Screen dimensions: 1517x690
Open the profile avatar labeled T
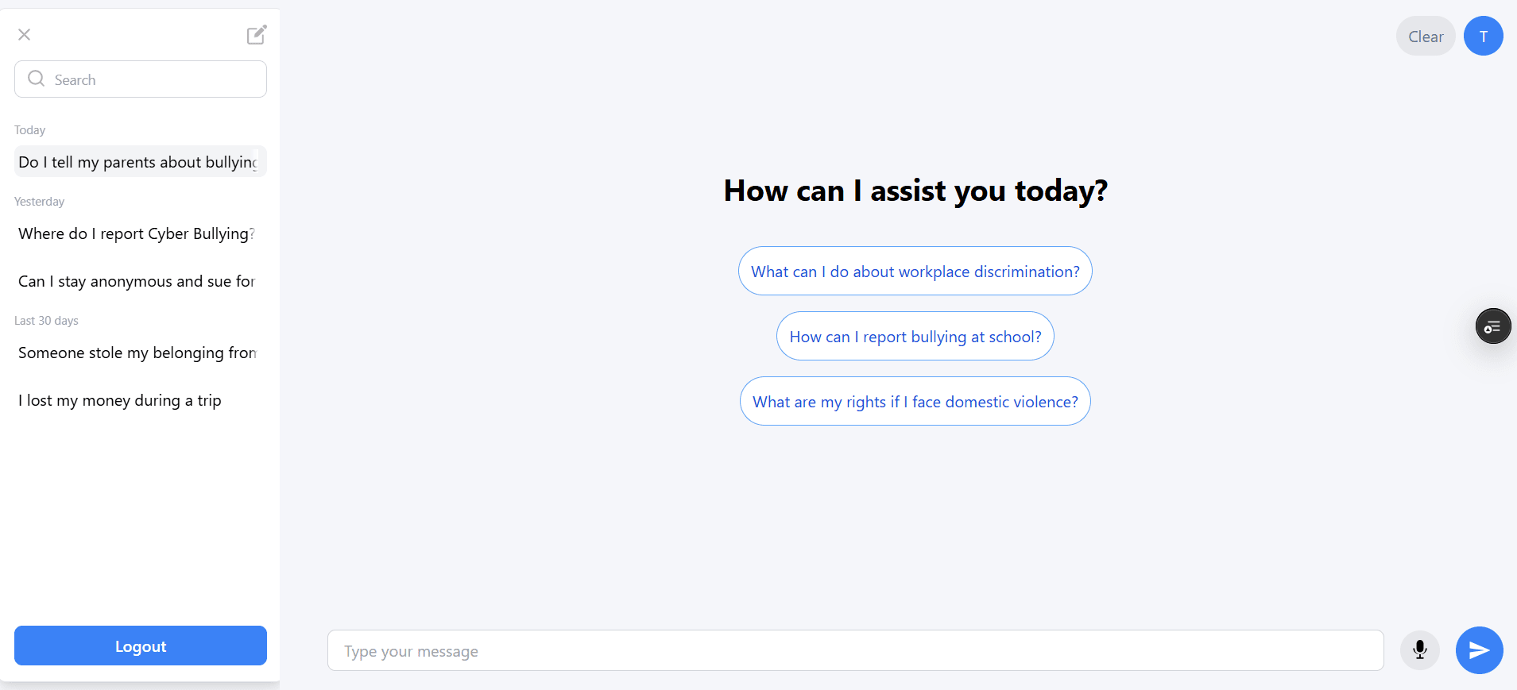tap(1483, 36)
